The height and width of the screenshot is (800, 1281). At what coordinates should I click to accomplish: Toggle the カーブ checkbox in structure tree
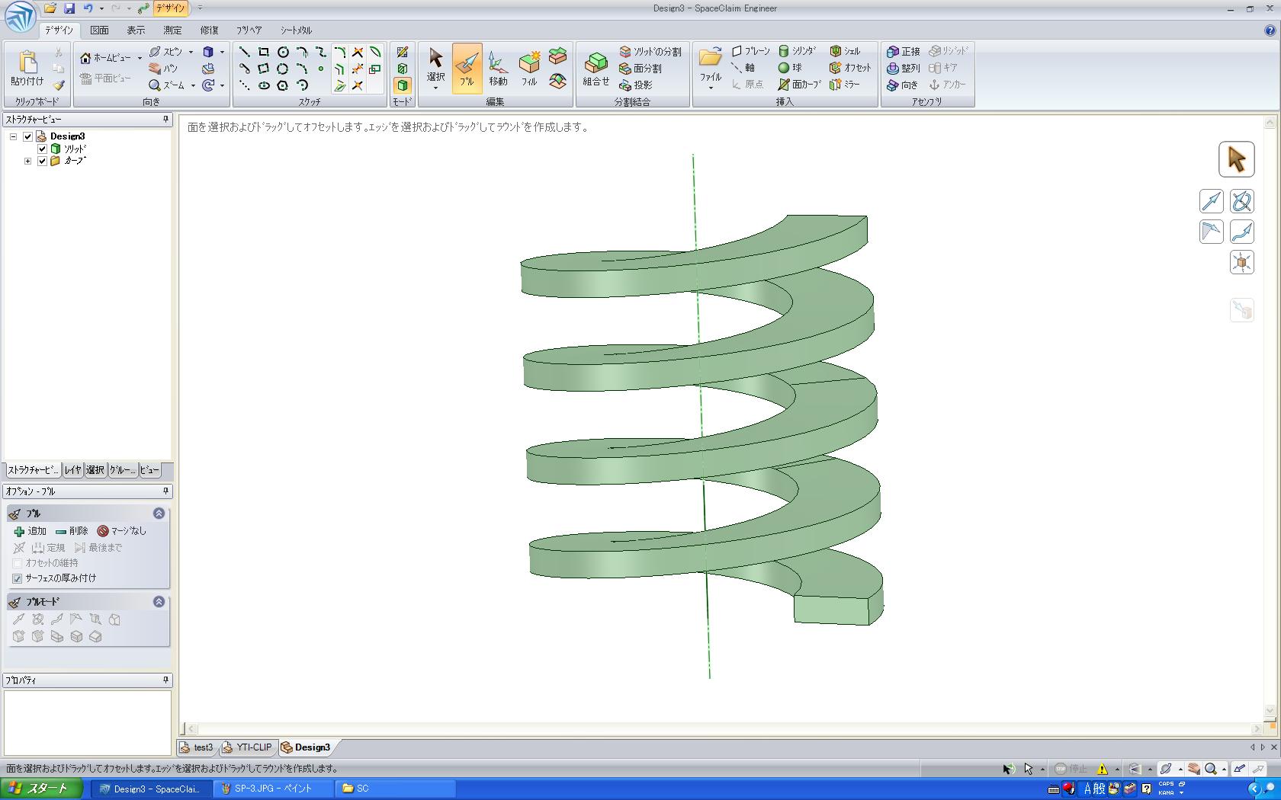tap(43, 161)
